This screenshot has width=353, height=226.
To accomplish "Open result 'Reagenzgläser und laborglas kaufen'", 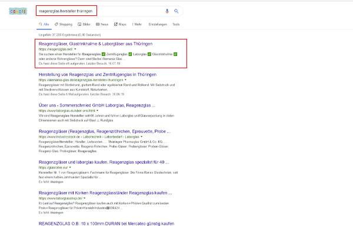I will [x=104, y=162].
